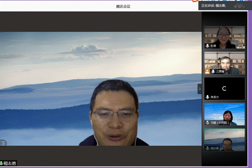Click the microphone icon on 杜爽's thumbnail
The height and width of the screenshot is (168, 252).
(x=207, y=46)
